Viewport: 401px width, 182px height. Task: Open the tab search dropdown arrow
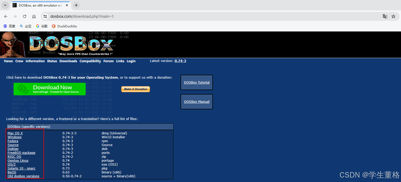[5, 5]
